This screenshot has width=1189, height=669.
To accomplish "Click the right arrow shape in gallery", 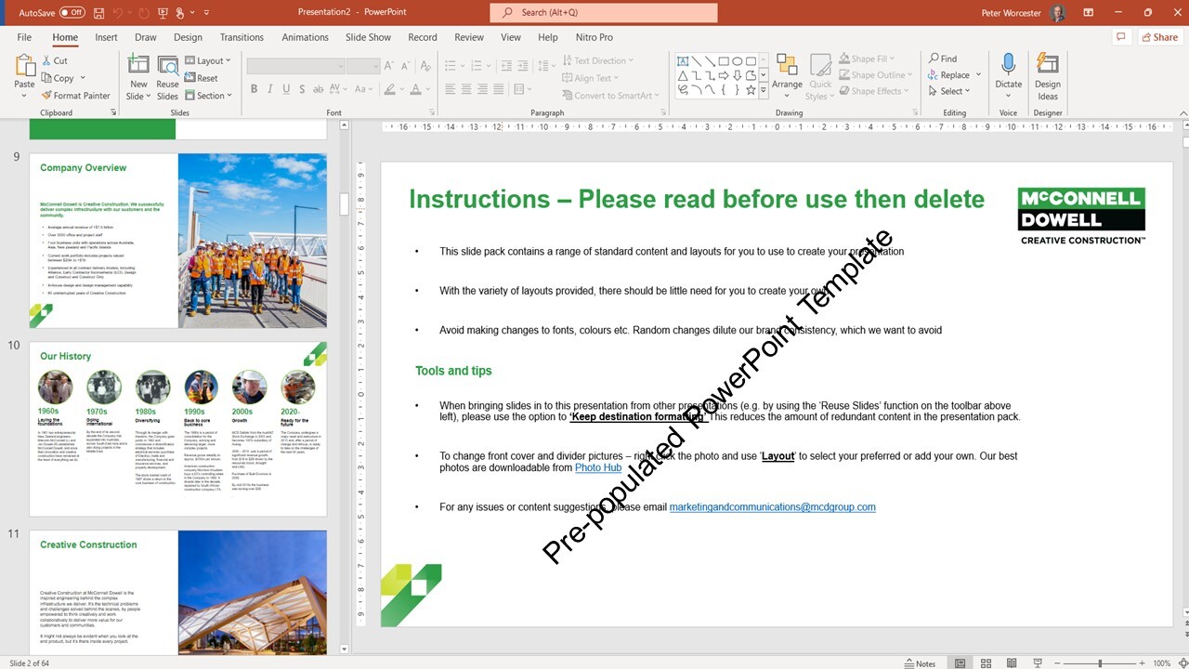I will [724, 76].
